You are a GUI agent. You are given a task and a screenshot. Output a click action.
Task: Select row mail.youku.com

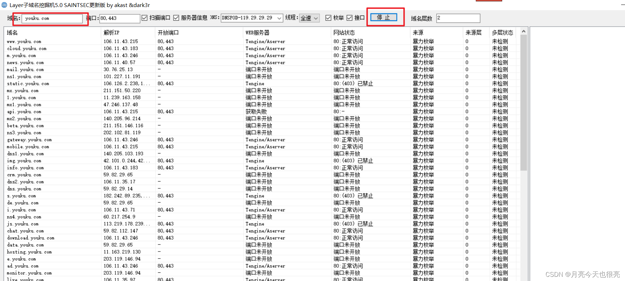pyautogui.click(x=262, y=69)
